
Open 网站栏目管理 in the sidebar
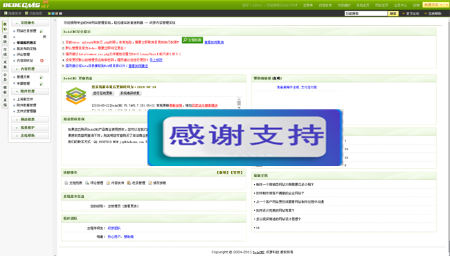coord(26,31)
